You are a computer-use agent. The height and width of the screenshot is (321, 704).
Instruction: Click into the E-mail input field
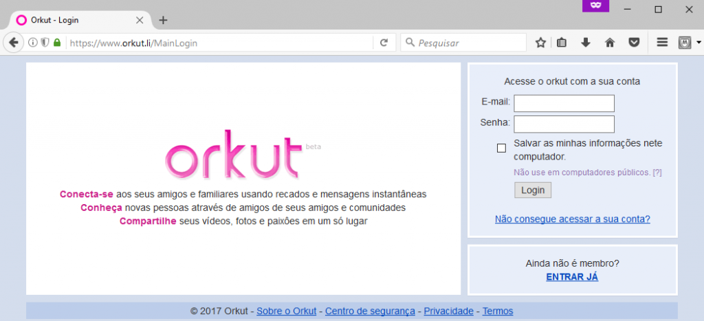pyautogui.click(x=564, y=103)
